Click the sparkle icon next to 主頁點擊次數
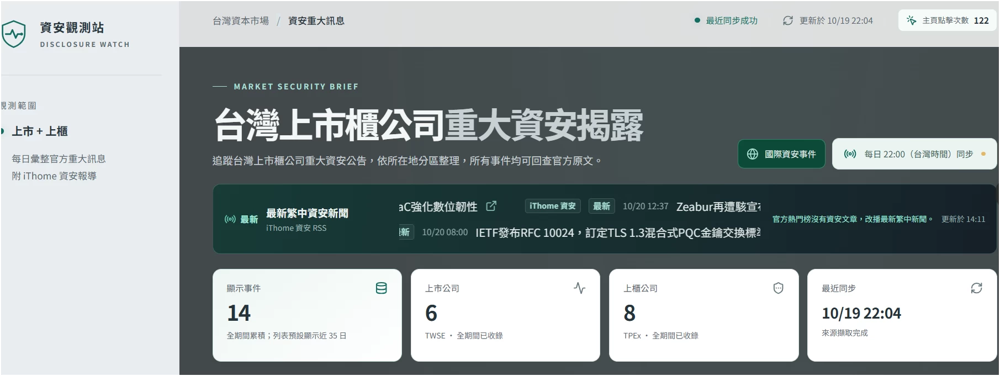Image resolution: width=1000 pixels, height=376 pixels. (x=911, y=20)
